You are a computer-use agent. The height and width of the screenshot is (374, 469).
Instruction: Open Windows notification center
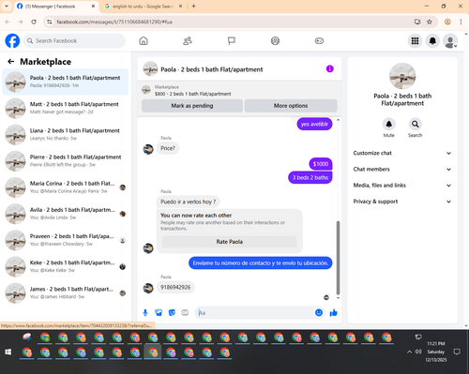[457, 352]
